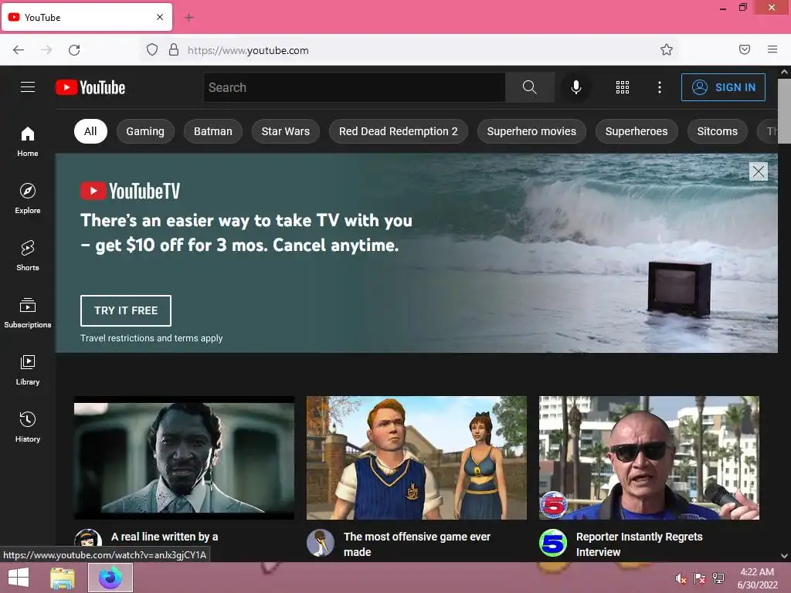Go back with browser back arrow
791x593 pixels.
[19, 50]
